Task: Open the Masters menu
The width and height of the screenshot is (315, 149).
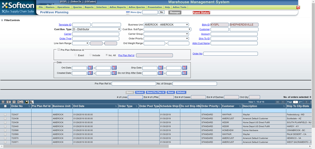Action: [50, 7]
